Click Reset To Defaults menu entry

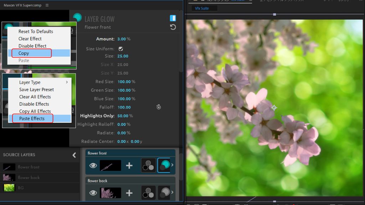[36, 31]
